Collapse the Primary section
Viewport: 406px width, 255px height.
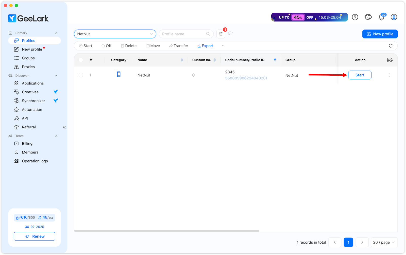[x=56, y=33]
